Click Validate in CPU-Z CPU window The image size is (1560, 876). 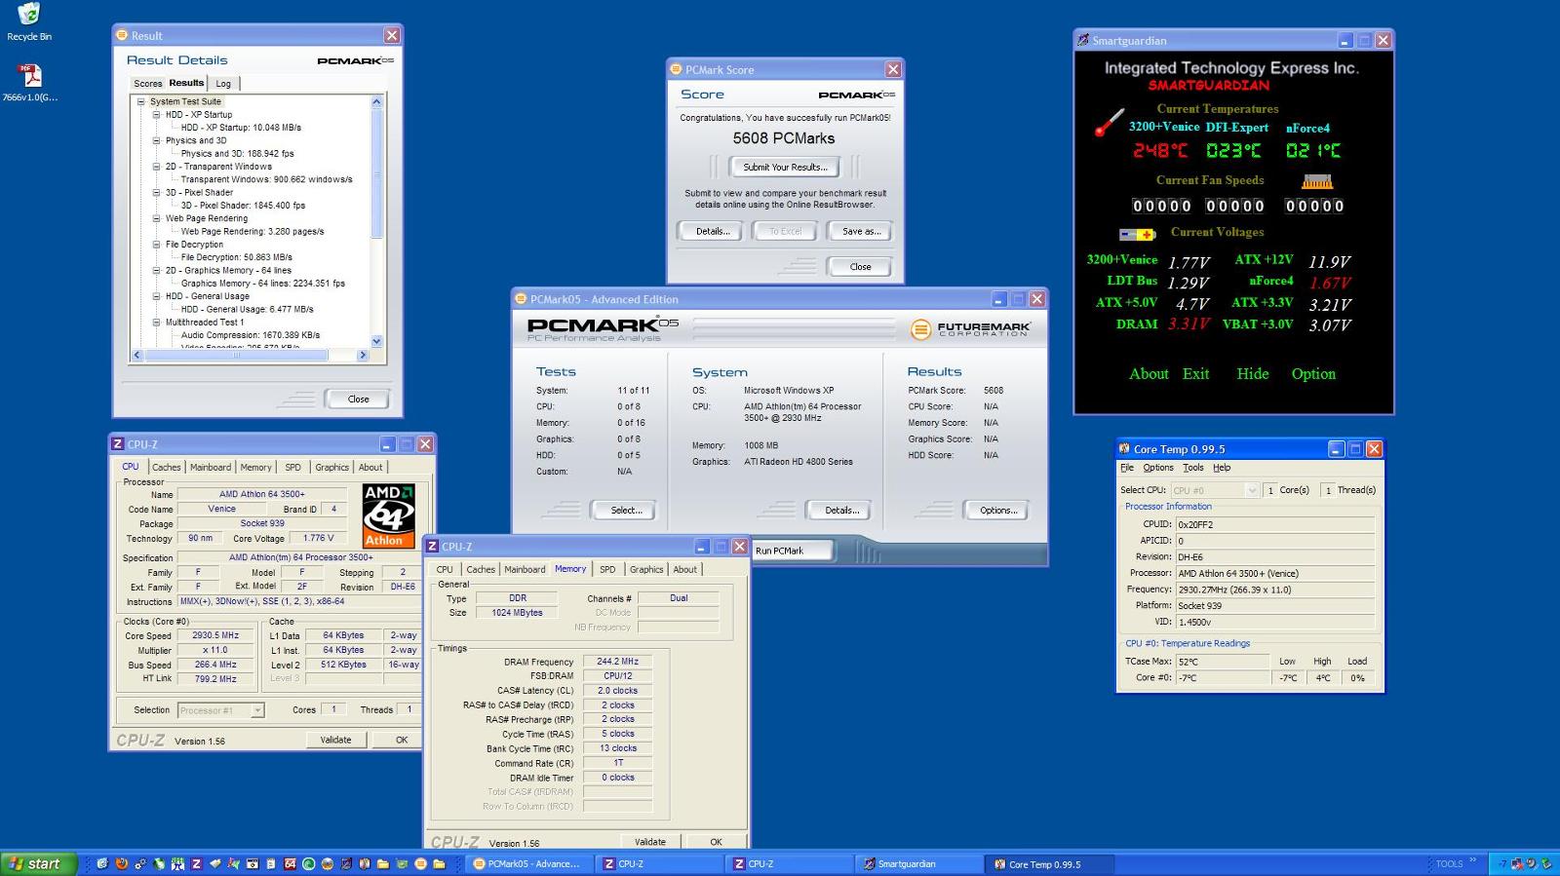click(335, 740)
